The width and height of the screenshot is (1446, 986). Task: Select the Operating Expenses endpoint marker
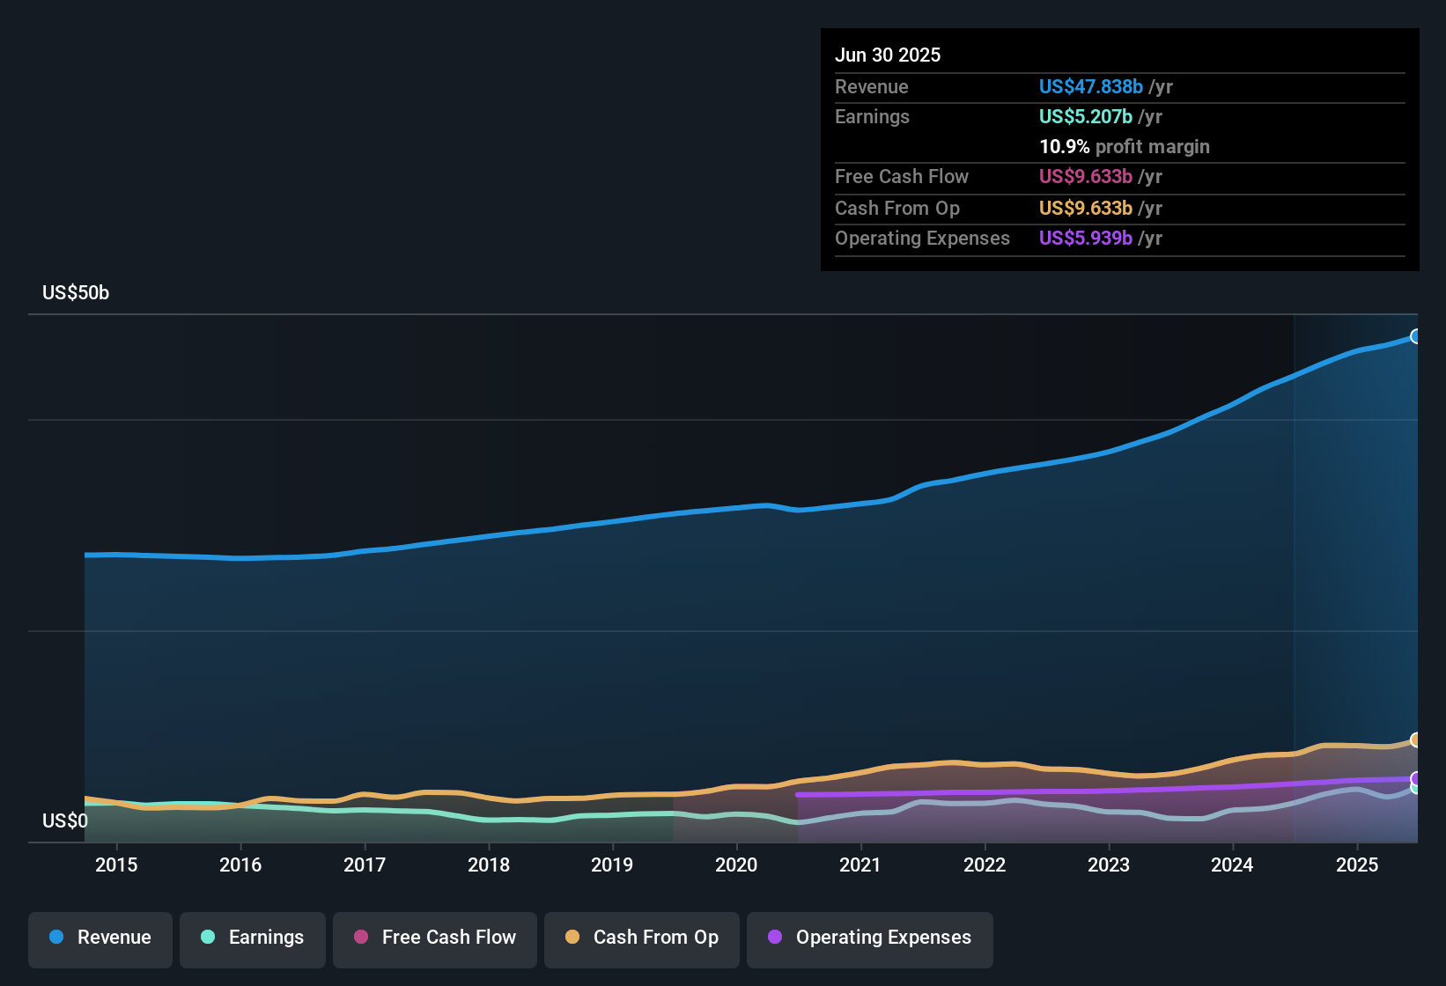click(1416, 778)
